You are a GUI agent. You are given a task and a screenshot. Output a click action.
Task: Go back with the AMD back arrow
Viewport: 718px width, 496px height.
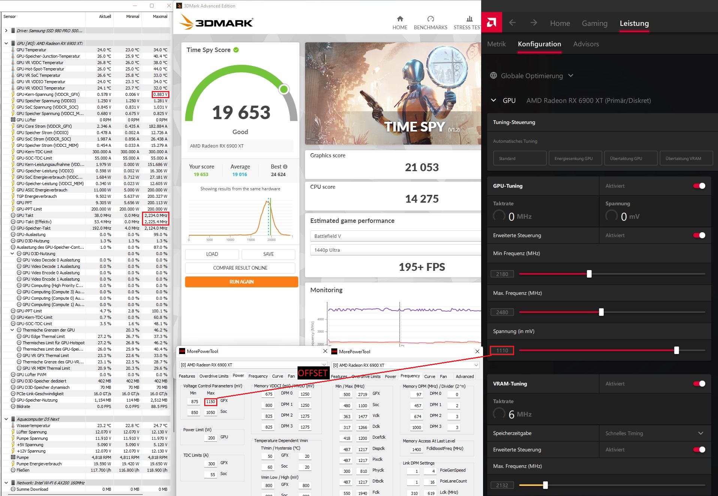click(x=512, y=23)
